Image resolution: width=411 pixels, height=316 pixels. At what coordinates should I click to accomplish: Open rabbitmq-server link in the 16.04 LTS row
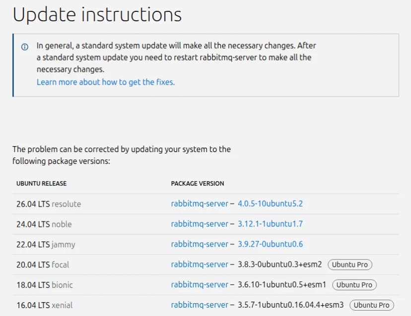pyautogui.click(x=200, y=305)
